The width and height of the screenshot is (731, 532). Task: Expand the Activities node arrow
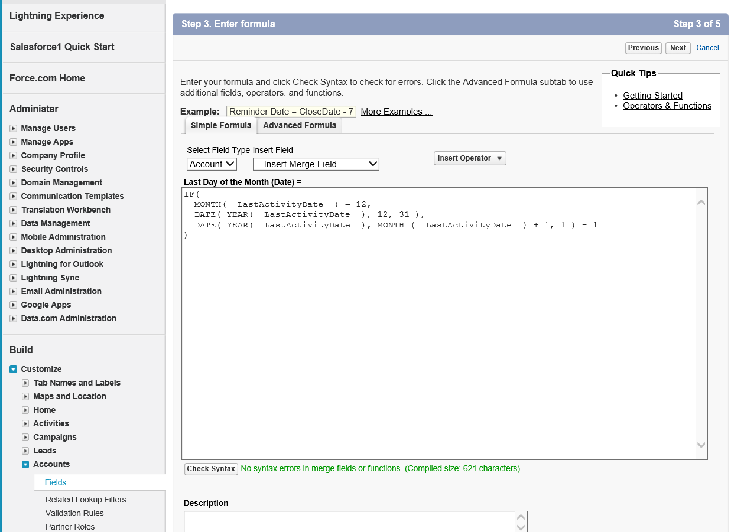click(x=25, y=423)
